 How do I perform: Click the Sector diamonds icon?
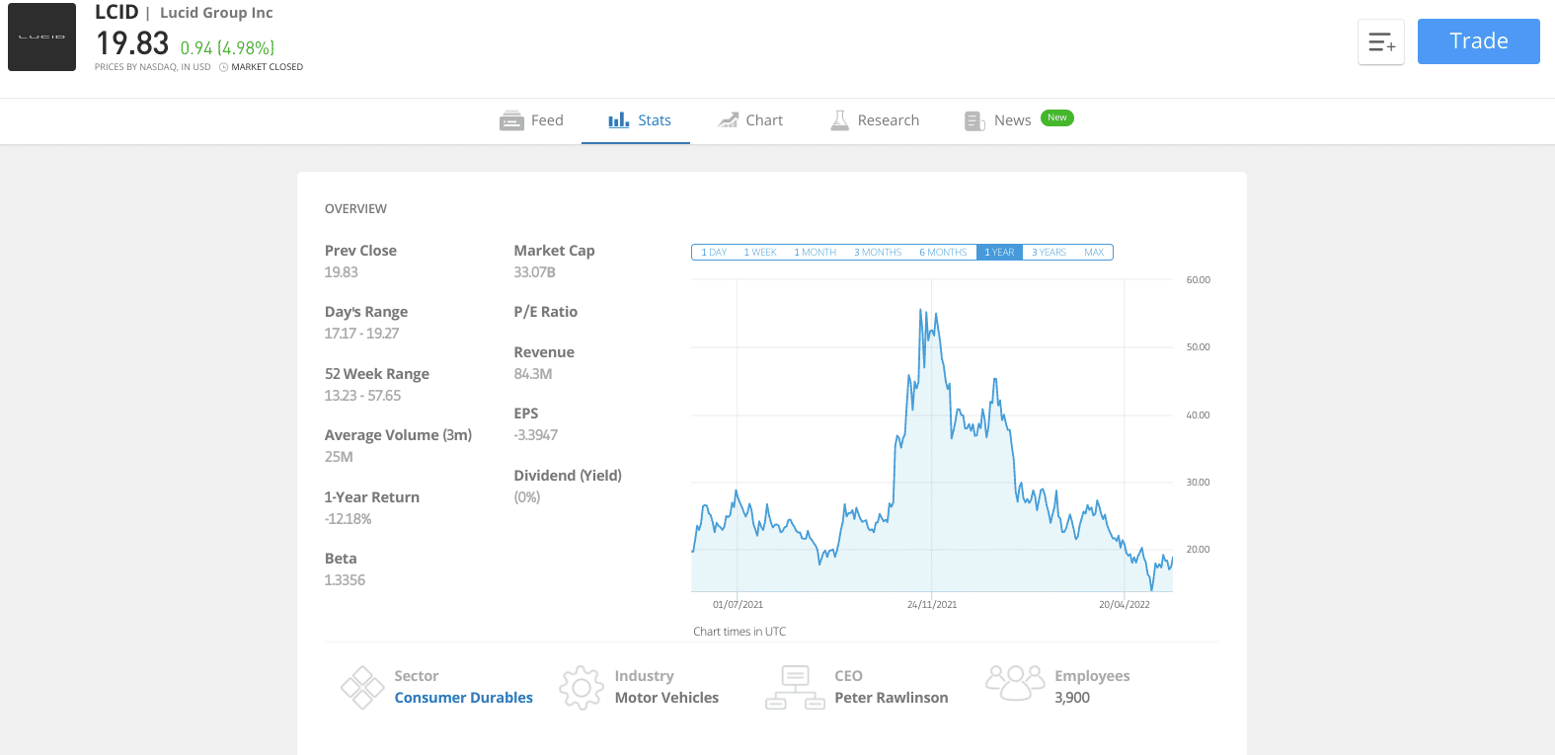[362, 687]
